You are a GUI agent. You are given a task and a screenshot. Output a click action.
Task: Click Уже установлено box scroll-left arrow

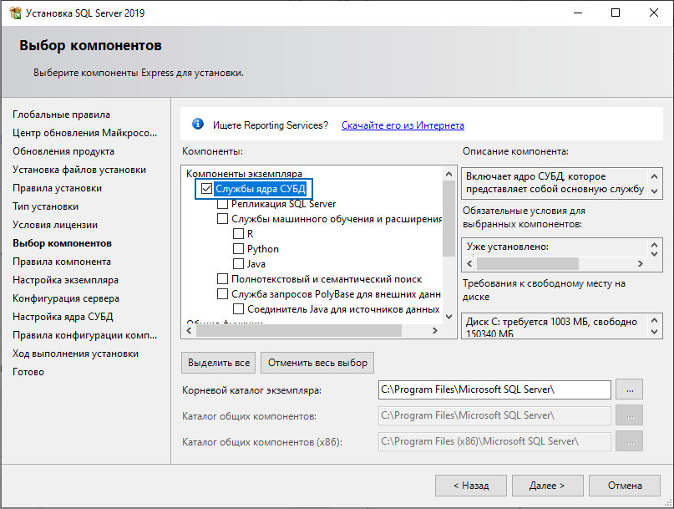click(x=469, y=263)
